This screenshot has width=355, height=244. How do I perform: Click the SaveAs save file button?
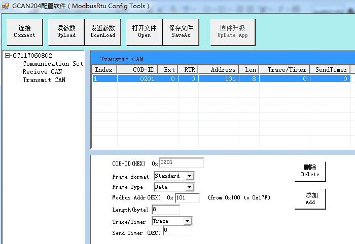[181, 32]
